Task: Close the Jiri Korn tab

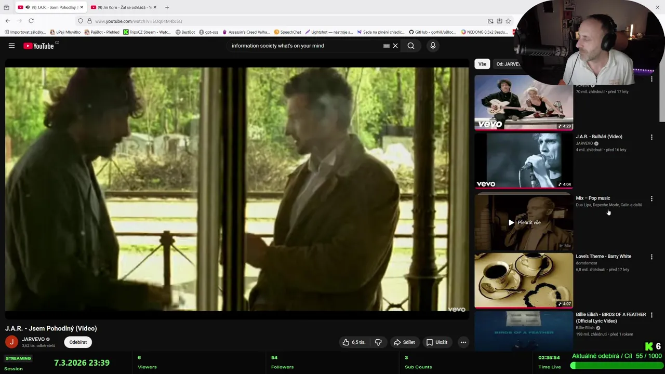Action: pyautogui.click(x=155, y=7)
